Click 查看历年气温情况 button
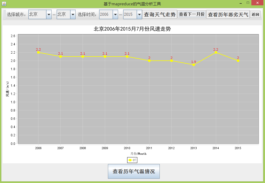 pos(134,171)
